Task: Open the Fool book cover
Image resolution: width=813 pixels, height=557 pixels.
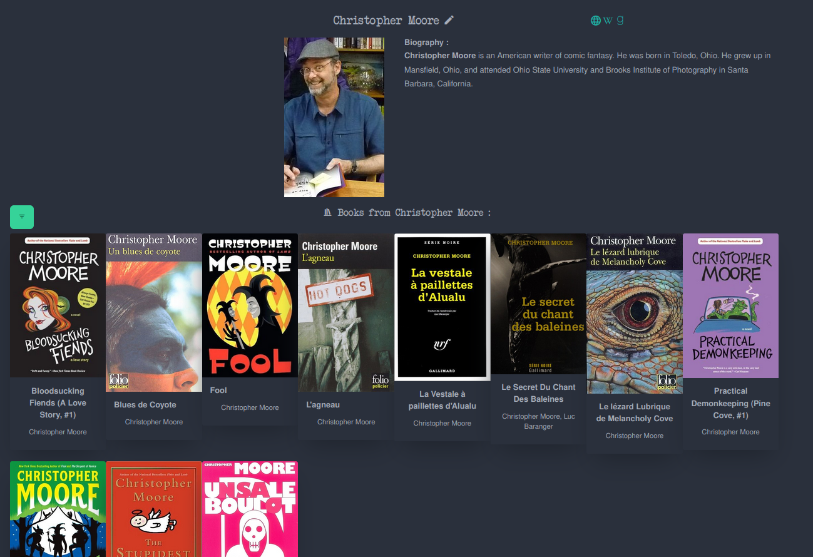Action: 250,305
